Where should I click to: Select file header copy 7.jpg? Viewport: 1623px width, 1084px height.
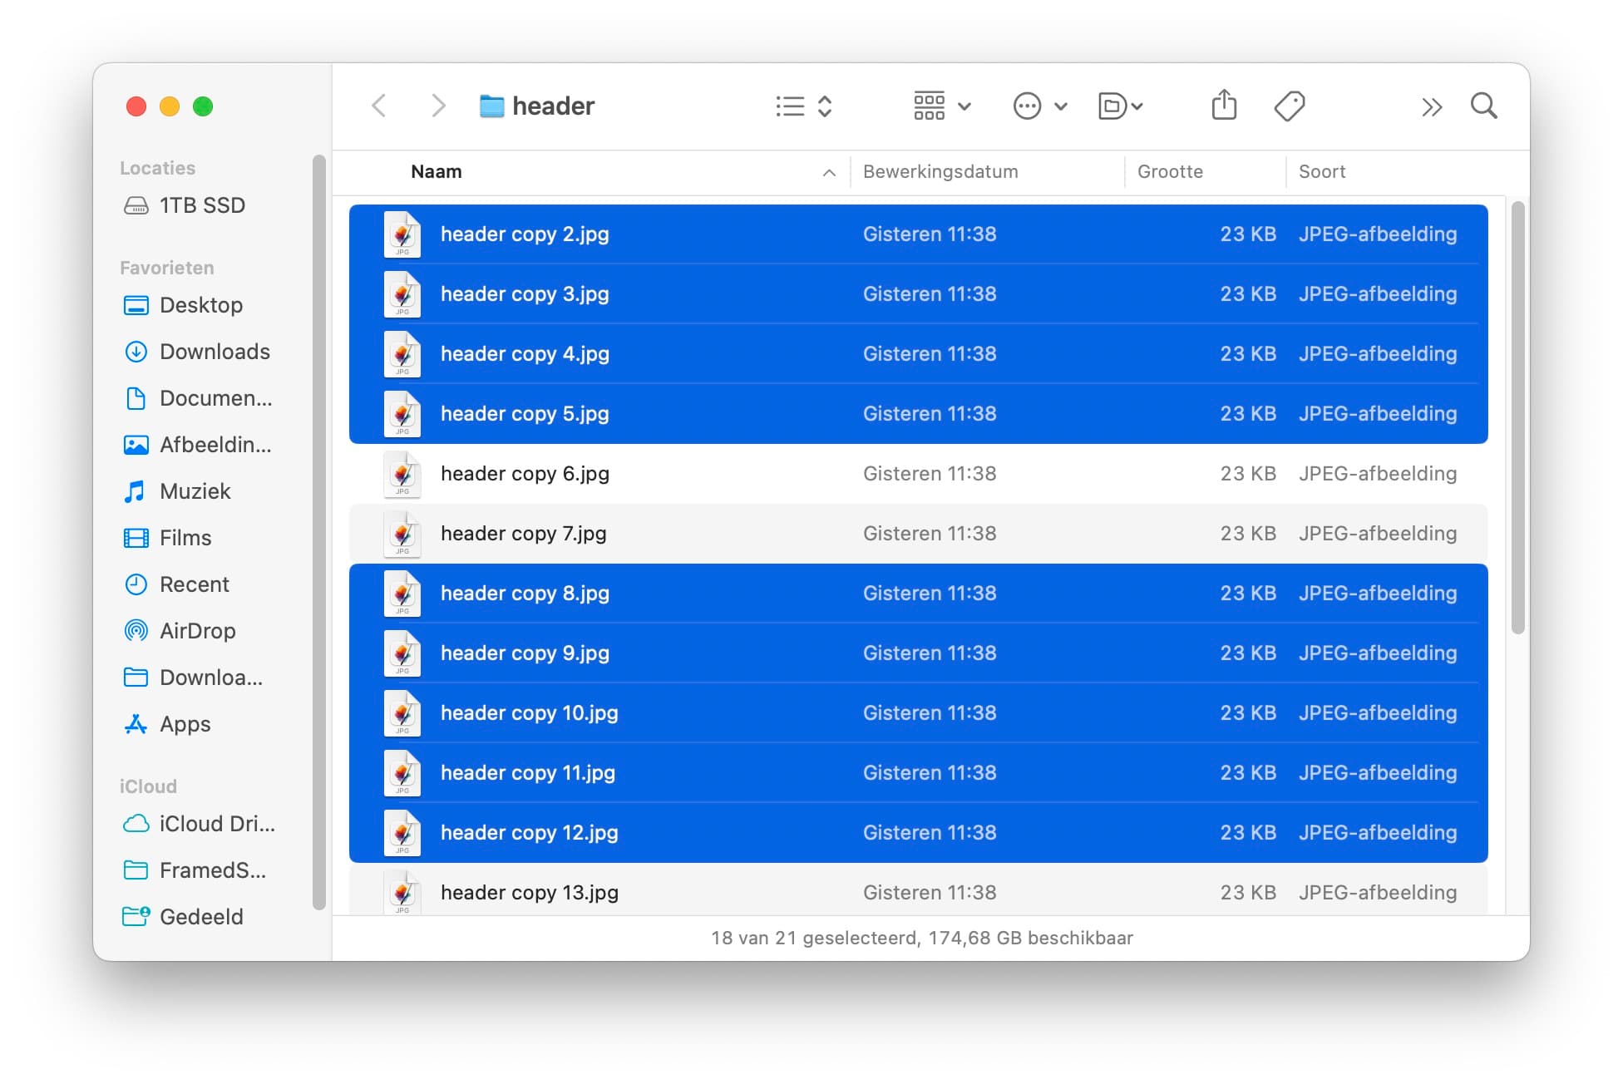918,534
